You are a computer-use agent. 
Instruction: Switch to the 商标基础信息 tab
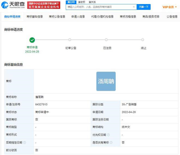tap(35, 17)
